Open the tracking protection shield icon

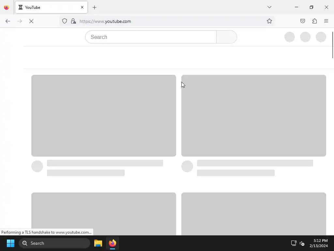point(65,21)
